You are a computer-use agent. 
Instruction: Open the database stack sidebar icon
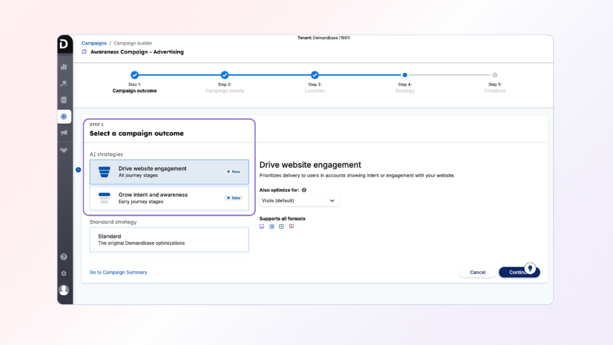pyautogui.click(x=64, y=100)
